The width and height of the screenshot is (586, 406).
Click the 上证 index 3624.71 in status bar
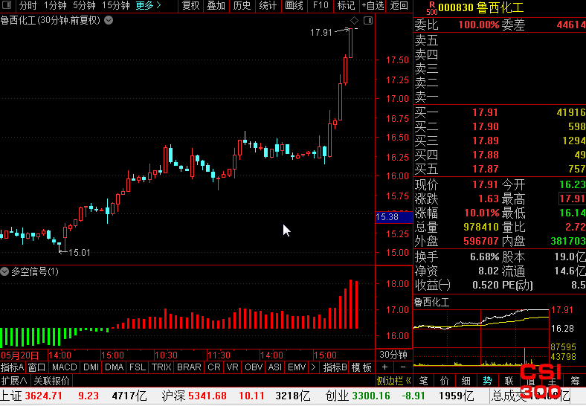pos(43,396)
